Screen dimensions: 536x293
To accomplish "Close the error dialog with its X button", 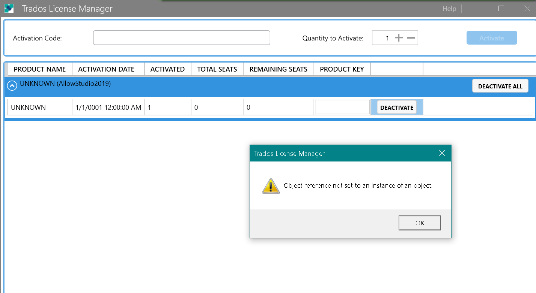I will [442, 153].
